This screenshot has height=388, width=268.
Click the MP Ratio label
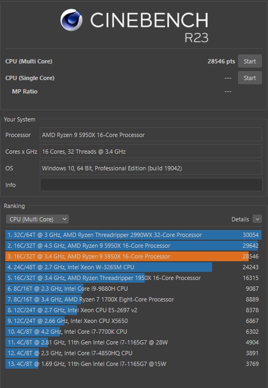(x=25, y=91)
